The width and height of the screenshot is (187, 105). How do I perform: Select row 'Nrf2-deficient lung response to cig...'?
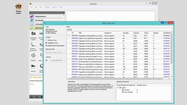(x=119, y=69)
